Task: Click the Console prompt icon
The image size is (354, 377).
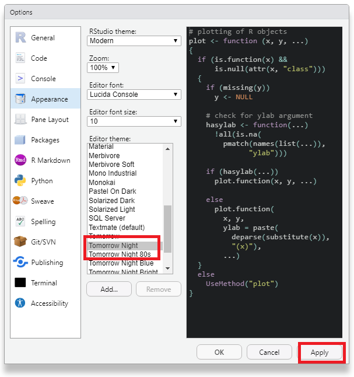Action: coord(20,78)
